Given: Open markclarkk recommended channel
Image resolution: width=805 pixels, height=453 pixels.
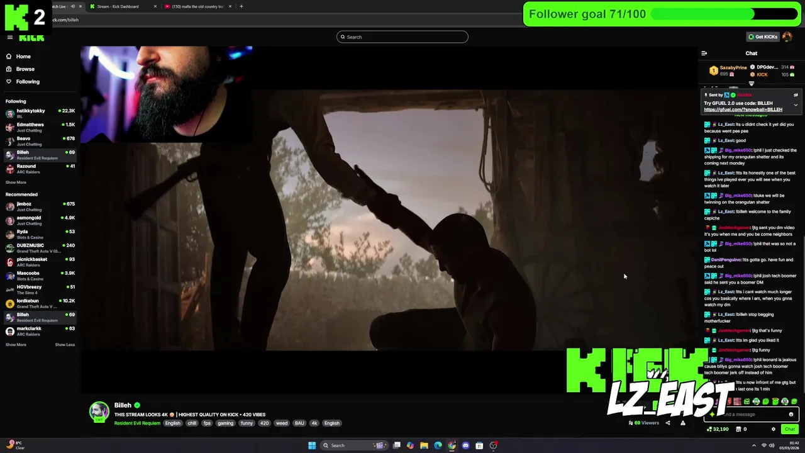Looking at the screenshot, I should [x=40, y=331].
